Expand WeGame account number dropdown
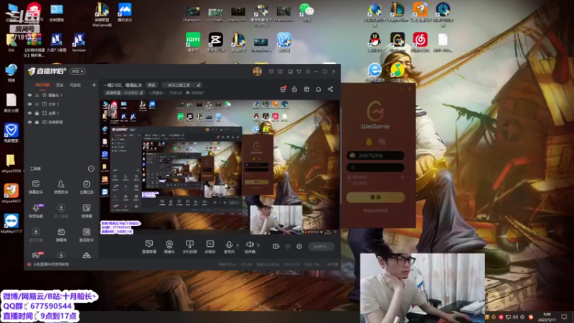Screen dimensions: 574x323 pyautogui.click(x=400, y=156)
